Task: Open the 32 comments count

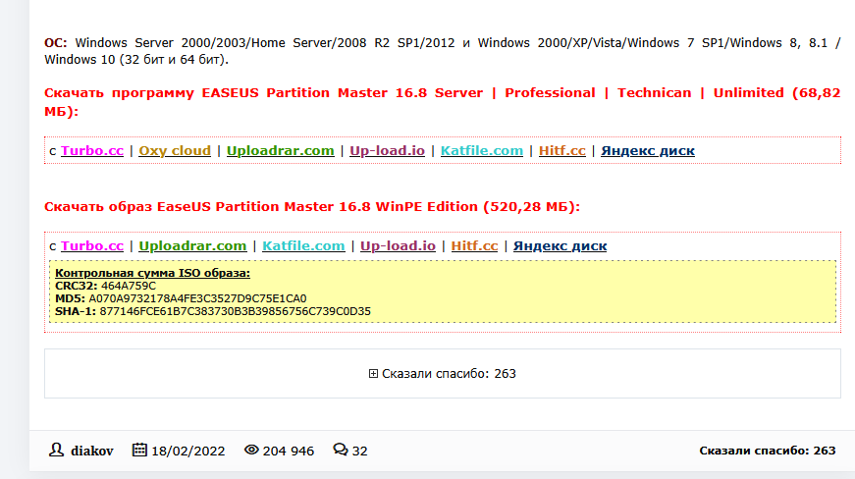Action: pos(360,451)
